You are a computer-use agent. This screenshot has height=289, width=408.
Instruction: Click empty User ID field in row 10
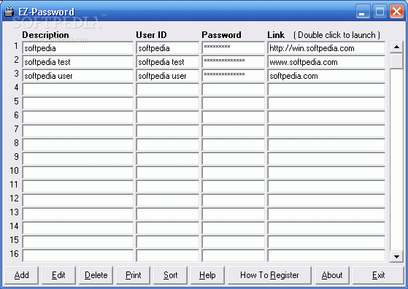tap(168, 173)
